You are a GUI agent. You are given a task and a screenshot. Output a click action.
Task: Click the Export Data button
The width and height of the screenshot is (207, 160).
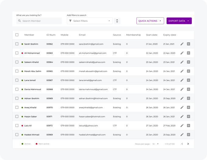[179, 21]
